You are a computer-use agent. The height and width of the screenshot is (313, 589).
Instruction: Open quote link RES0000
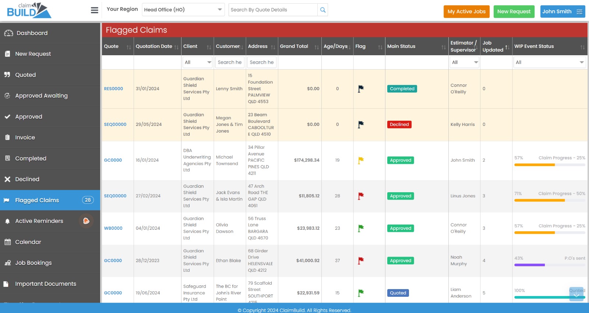click(113, 89)
